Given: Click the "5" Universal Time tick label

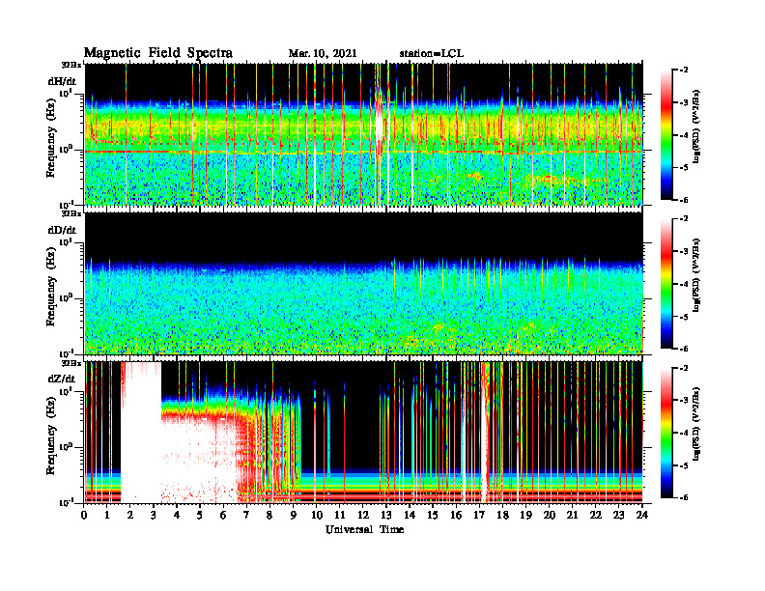Looking at the screenshot, I should (200, 515).
